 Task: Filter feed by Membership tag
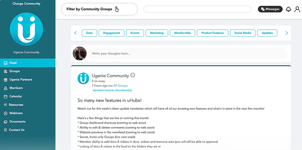(182, 33)
